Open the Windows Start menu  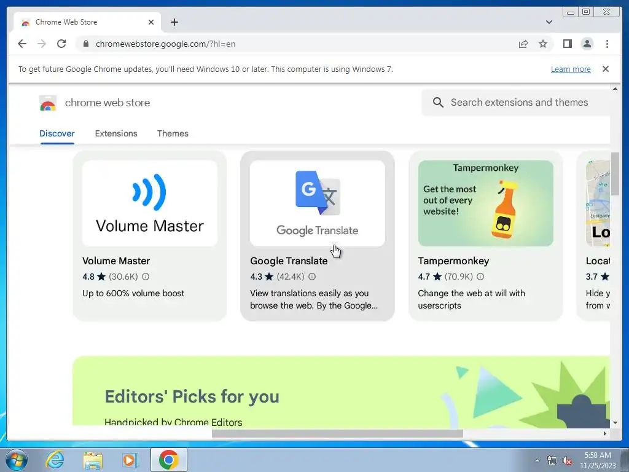click(x=17, y=460)
